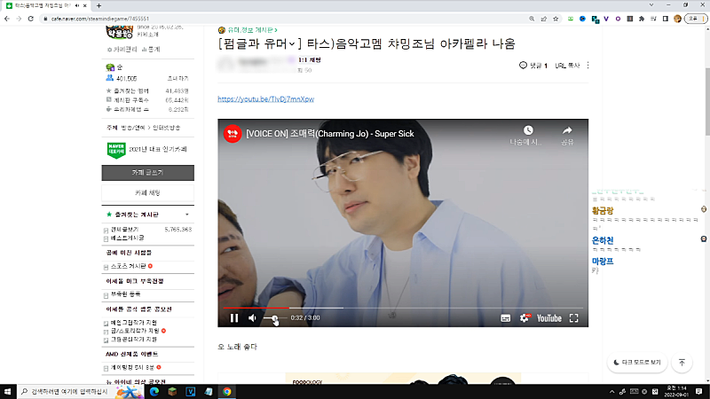Go back with browser back arrow

pyautogui.click(x=7, y=19)
